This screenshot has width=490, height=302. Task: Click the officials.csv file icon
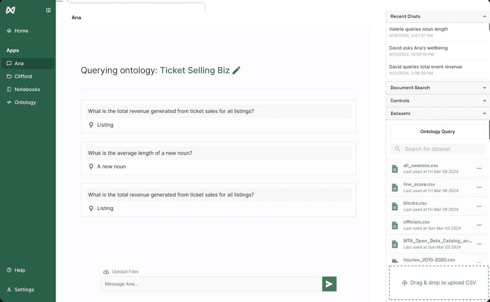click(x=395, y=225)
